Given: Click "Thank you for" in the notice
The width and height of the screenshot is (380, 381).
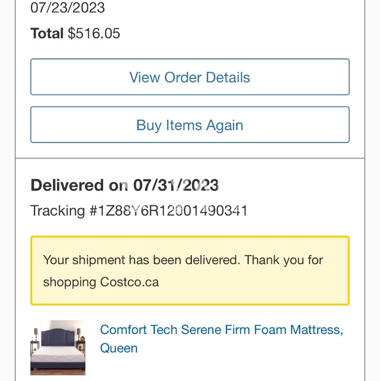Looking at the screenshot, I should [284, 260].
